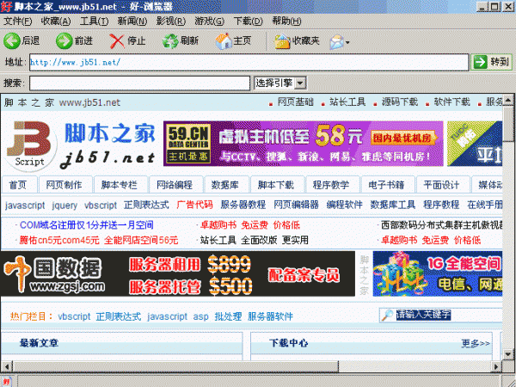Click the asp hot column link
The width and height of the screenshot is (516, 387).
pyautogui.click(x=200, y=316)
